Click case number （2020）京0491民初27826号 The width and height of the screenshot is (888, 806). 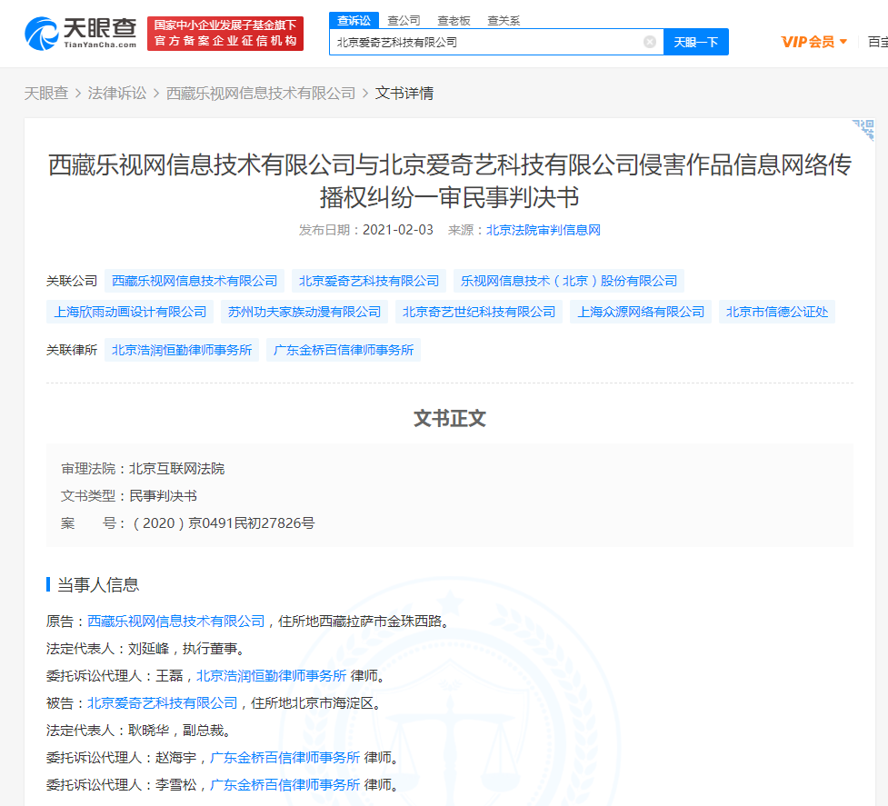(x=222, y=523)
